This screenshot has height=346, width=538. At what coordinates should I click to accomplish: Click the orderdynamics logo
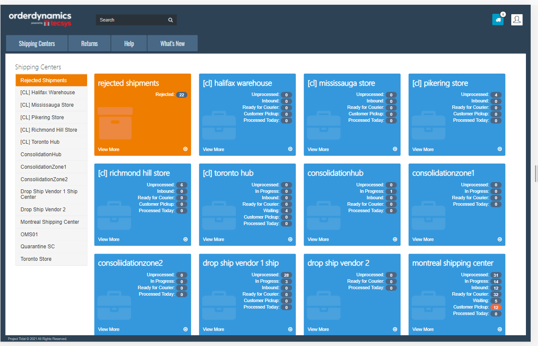coord(40,19)
